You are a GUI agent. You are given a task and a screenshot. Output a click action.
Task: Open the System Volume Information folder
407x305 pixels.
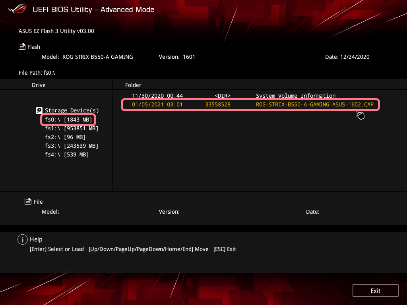tap(296, 96)
